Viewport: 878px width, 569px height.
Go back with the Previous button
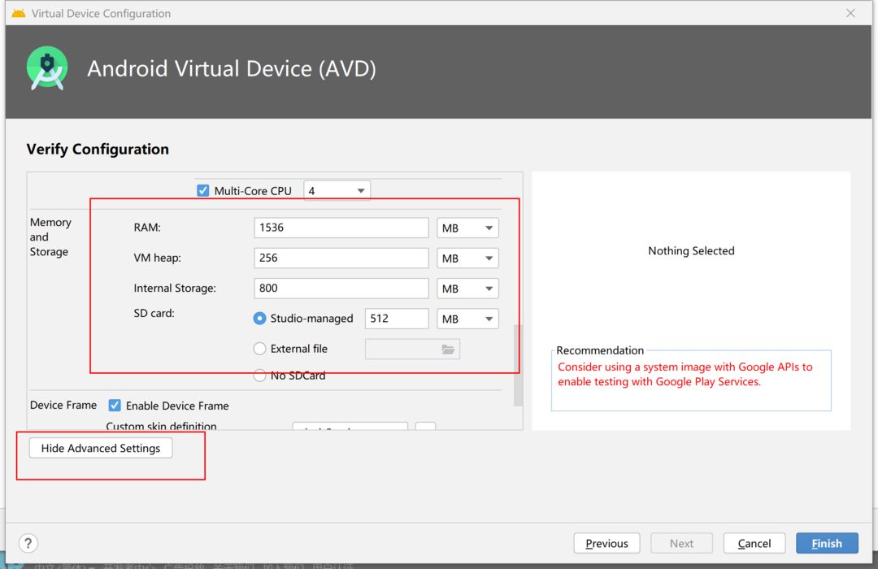(x=606, y=543)
